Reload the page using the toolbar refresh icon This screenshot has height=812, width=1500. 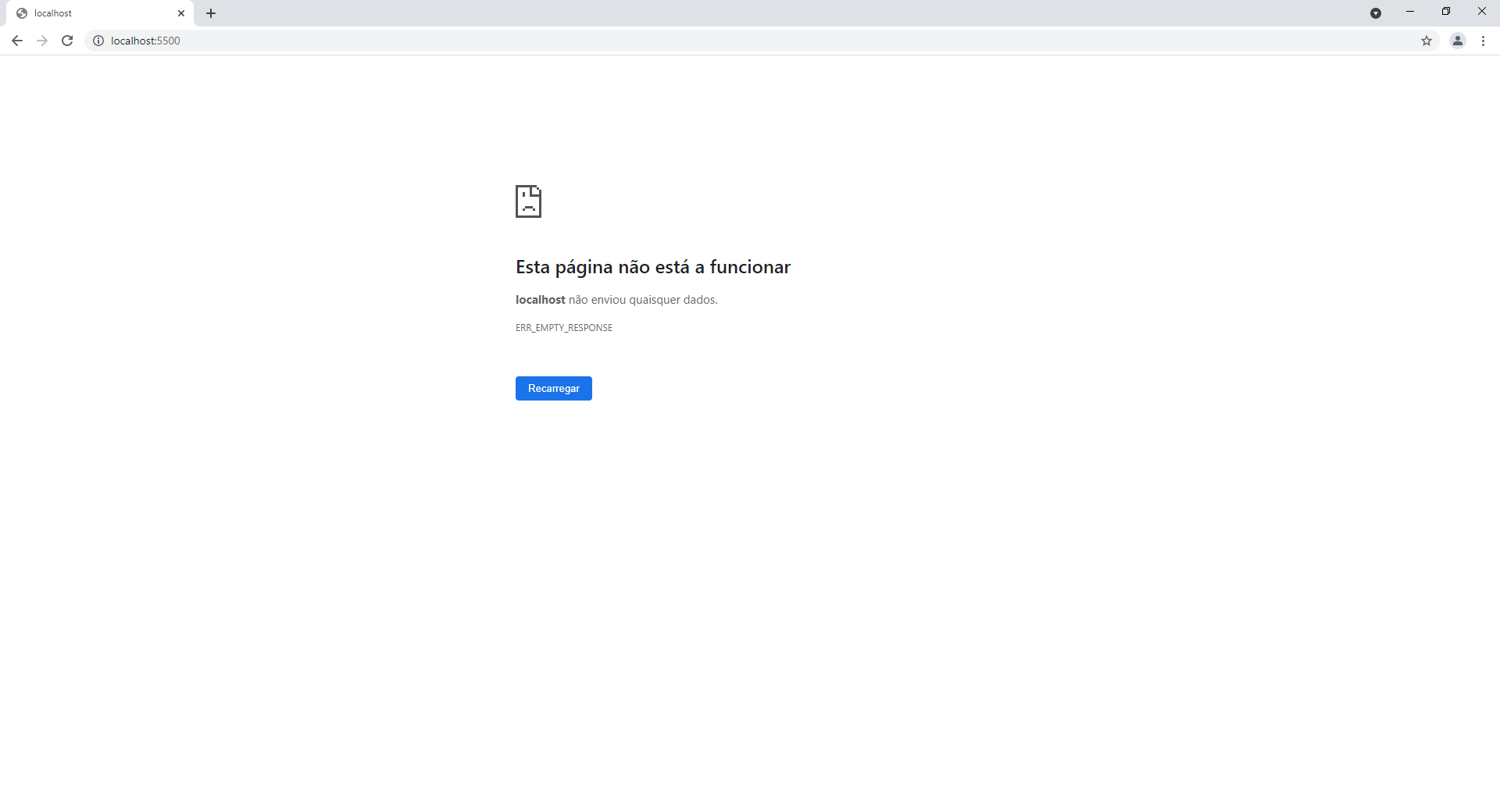tap(67, 41)
